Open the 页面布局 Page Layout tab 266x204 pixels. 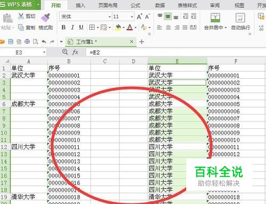[108, 5]
